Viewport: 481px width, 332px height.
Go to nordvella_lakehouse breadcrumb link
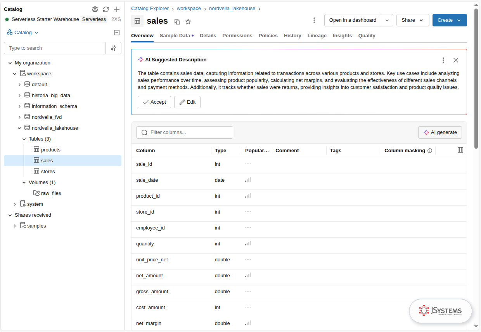click(232, 8)
